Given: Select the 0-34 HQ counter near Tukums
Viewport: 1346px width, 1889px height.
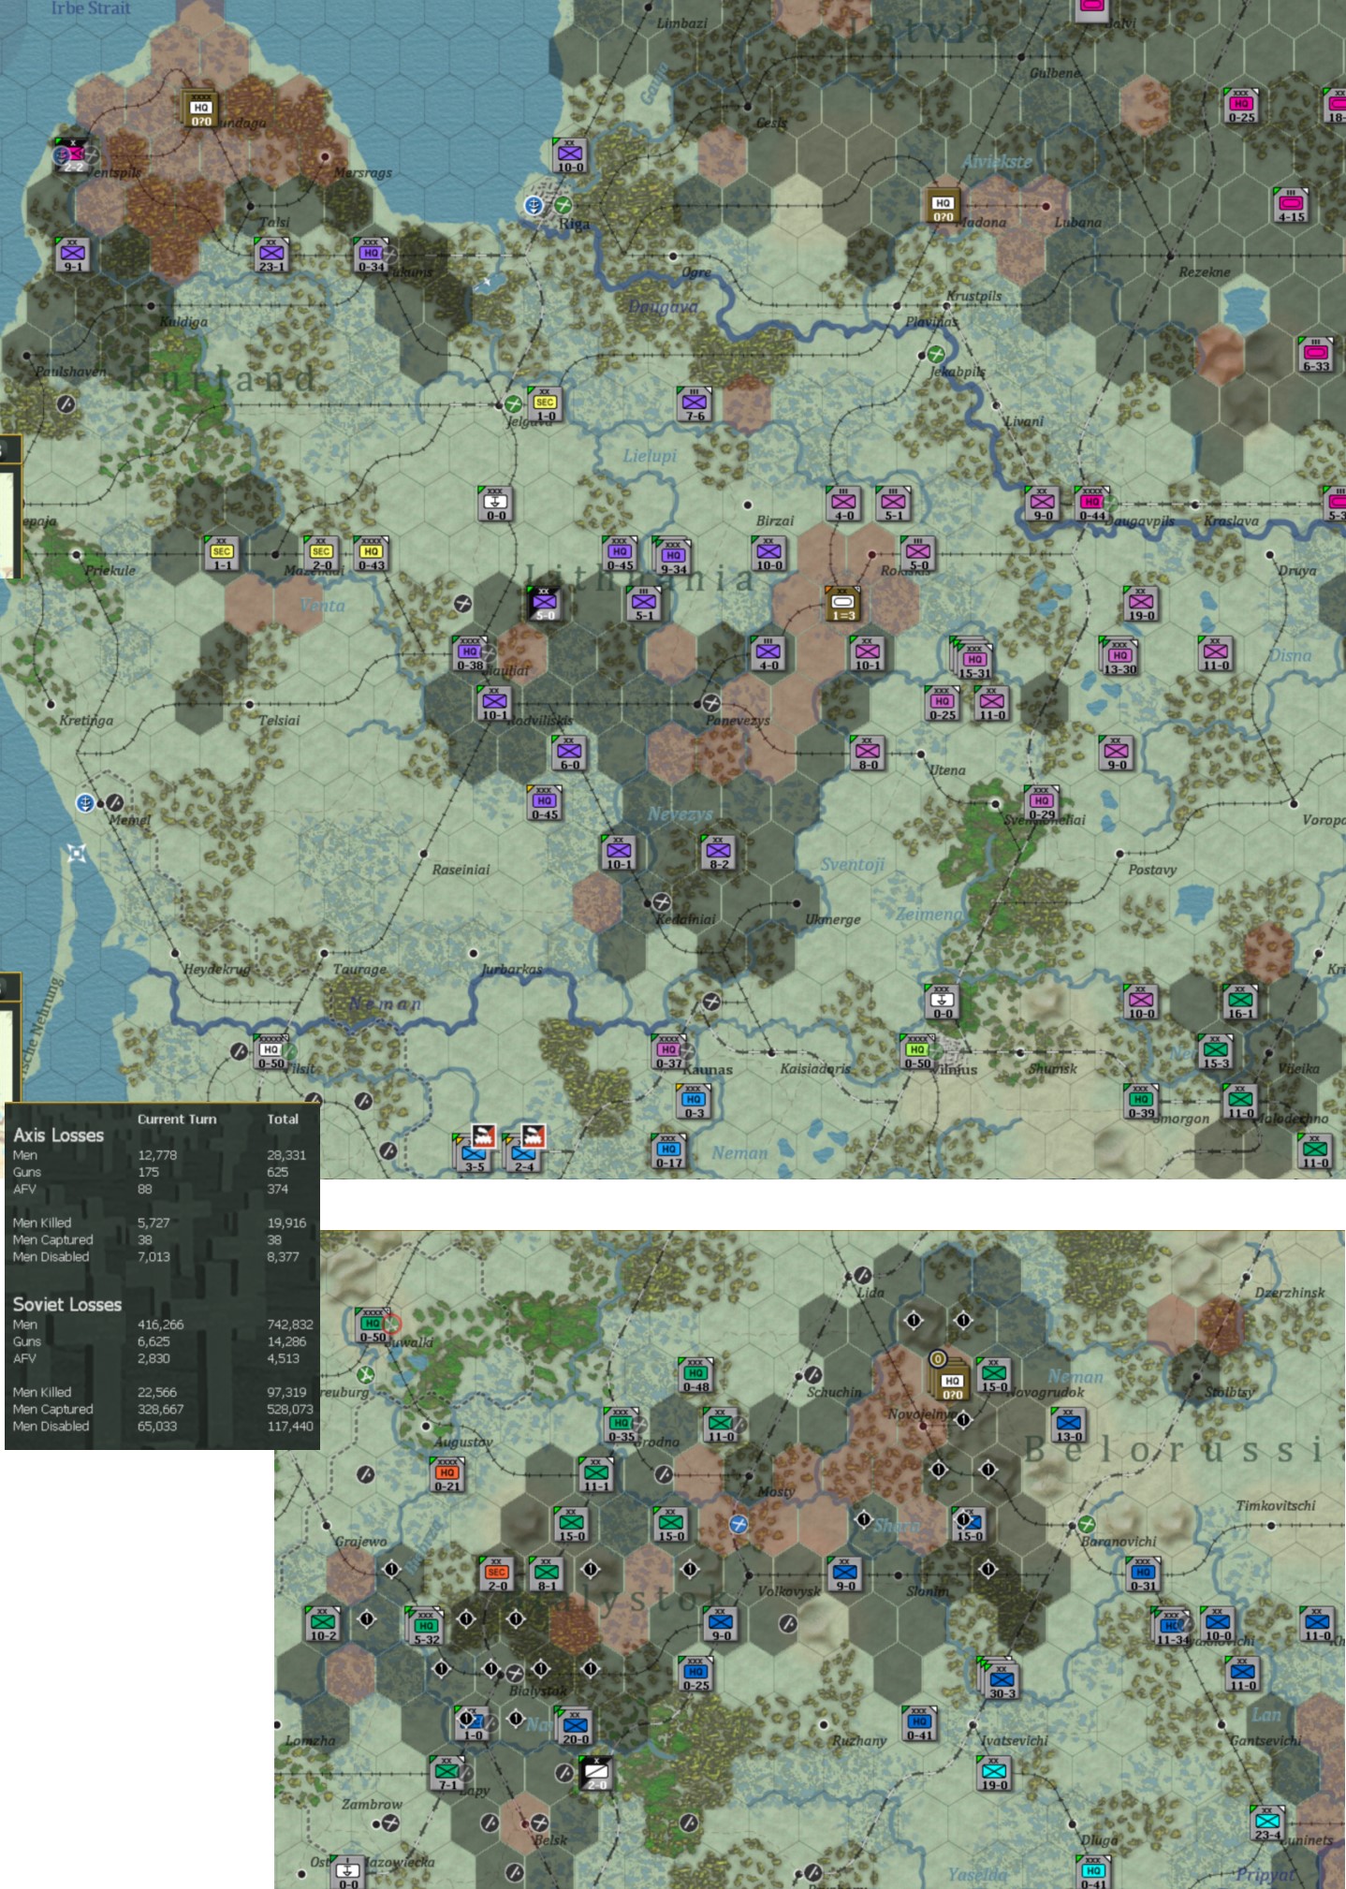Looking at the screenshot, I should click(x=372, y=255).
